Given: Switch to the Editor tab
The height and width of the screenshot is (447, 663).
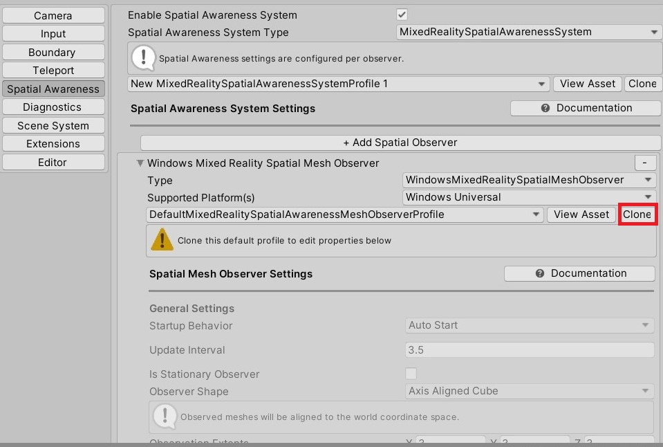Looking at the screenshot, I should pos(53,162).
